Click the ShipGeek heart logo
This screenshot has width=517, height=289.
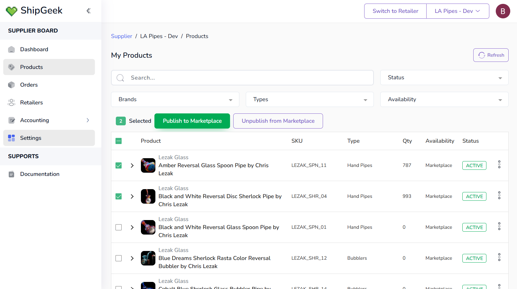pyautogui.click(x=12, y=11)
